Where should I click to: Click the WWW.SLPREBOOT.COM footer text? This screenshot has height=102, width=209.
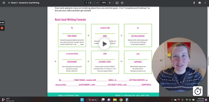tap(69, 96)
